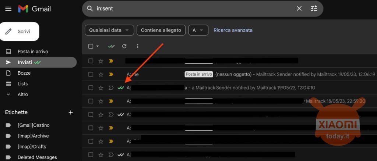377x161 pixels.
Task: Refresh the message list
Action: pos(124,46)
